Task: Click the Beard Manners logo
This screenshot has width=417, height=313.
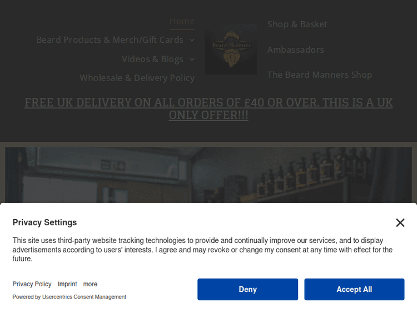Action: coord(231,49)
